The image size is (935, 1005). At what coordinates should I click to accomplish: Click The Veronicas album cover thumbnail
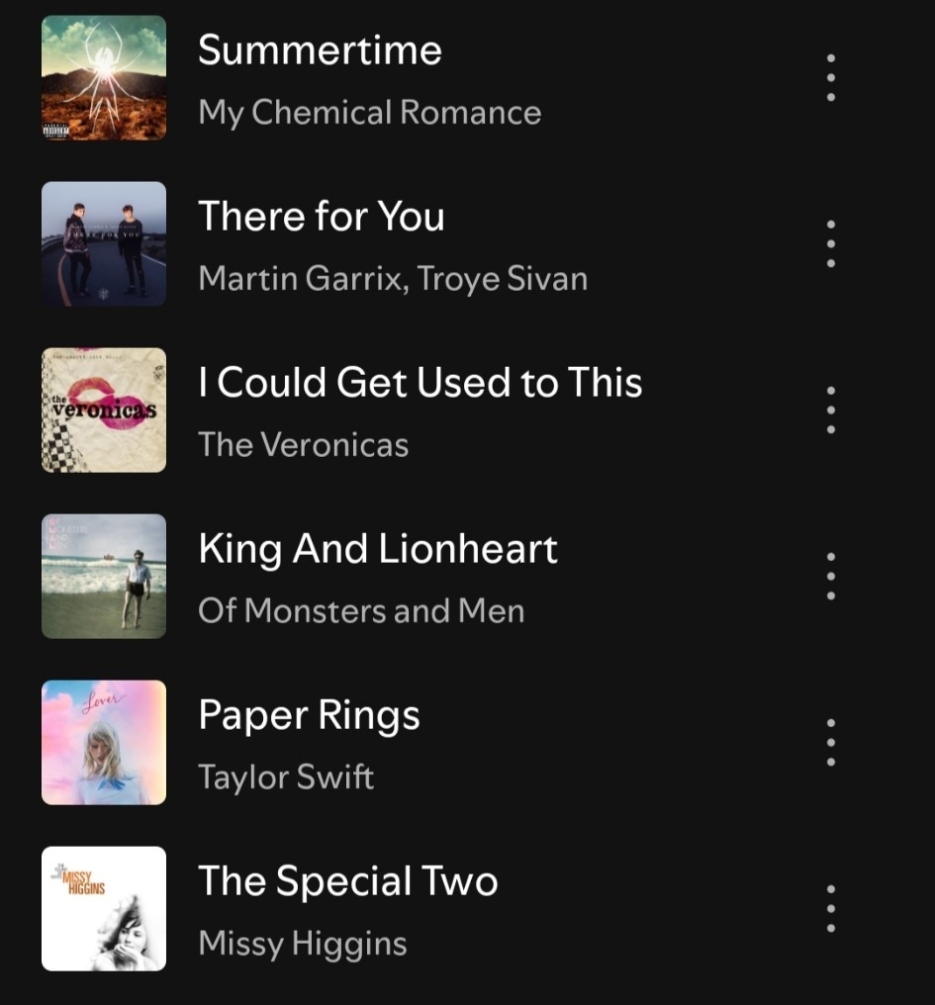(104, 411)
